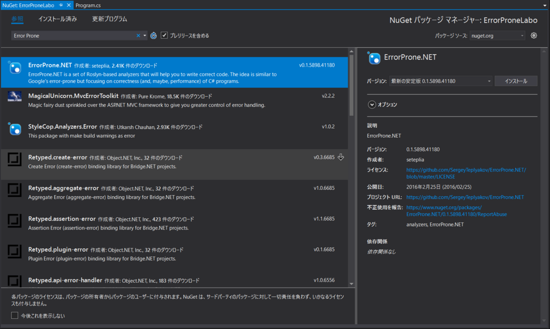The width and height of the screenshot is (550, 329).
Task: Select StyleCop.Analyzers.Error package
Action: pos(175,134)
